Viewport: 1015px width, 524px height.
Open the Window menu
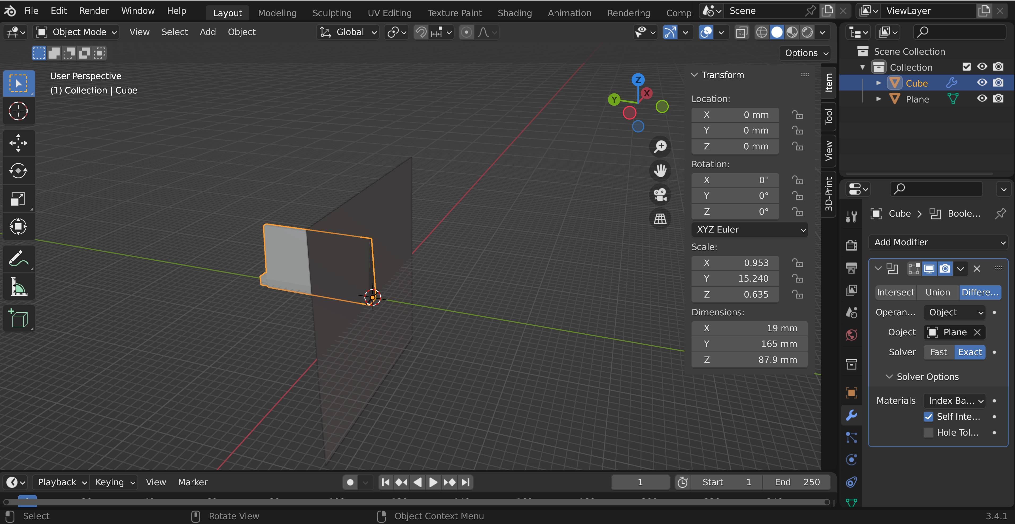[x=137, y=11]
